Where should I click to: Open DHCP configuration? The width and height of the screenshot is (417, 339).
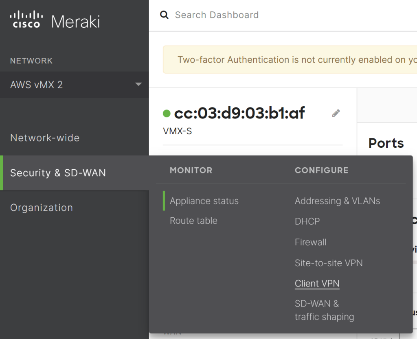point(307,221)
